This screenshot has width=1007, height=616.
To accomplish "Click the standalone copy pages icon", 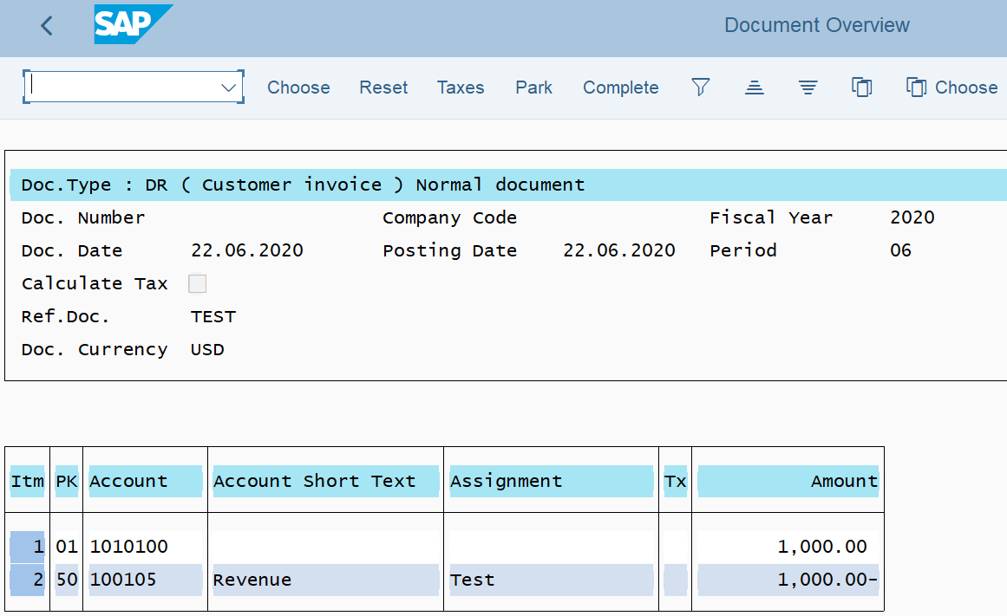I will click(x=861, y=87).
